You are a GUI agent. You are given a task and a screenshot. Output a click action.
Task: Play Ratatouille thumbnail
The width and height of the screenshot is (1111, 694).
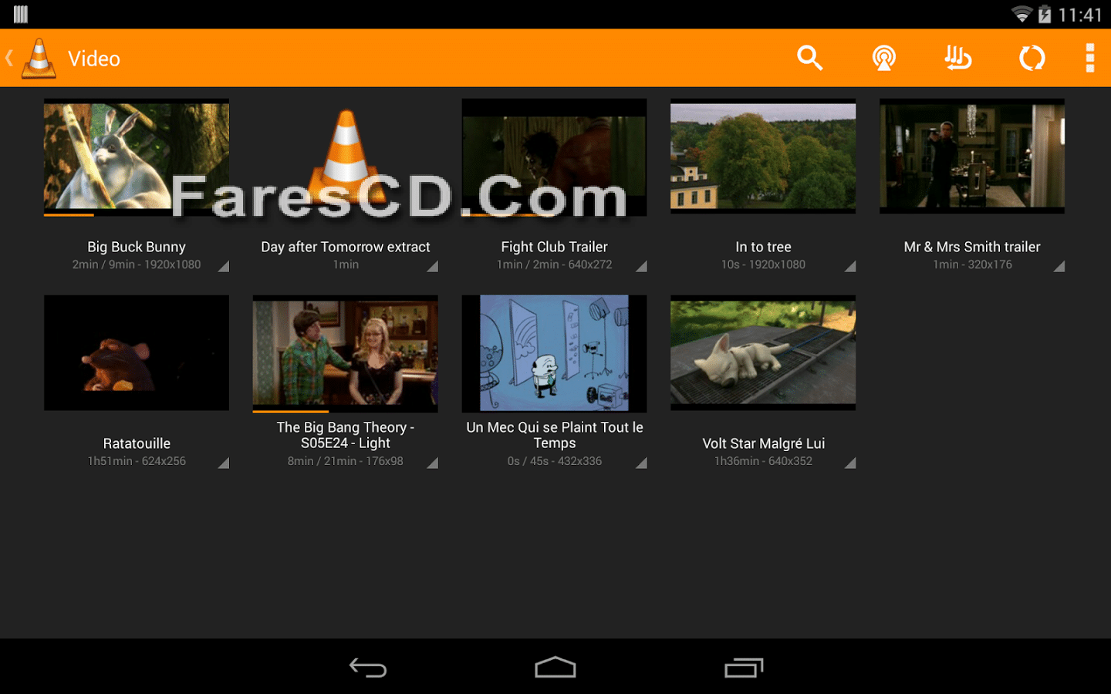(x=137, y=353)
